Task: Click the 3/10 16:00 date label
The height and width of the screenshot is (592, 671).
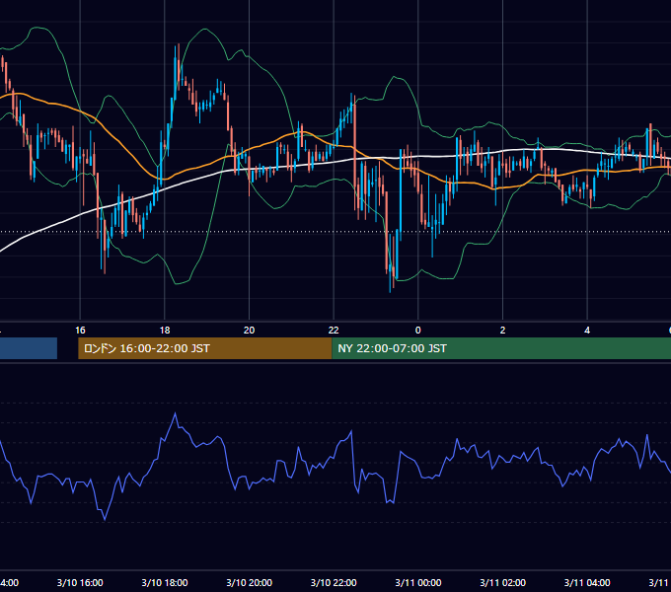Action: (80, 582)
